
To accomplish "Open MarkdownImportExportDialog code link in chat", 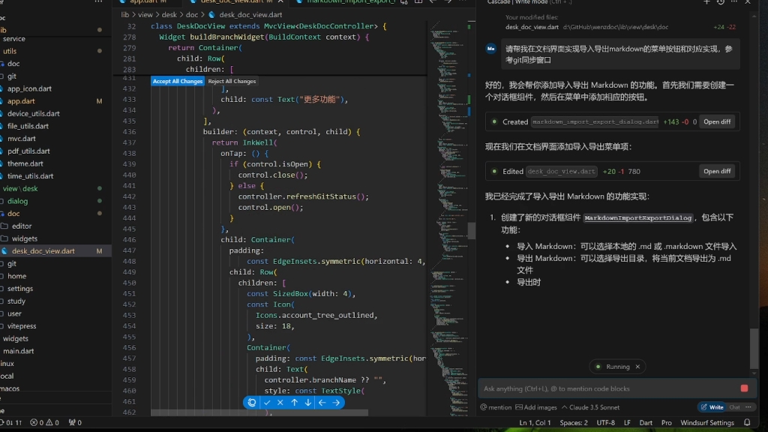I will point(637,218).
